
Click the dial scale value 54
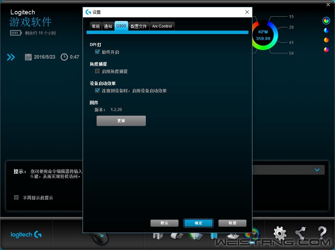coord(291,53)
